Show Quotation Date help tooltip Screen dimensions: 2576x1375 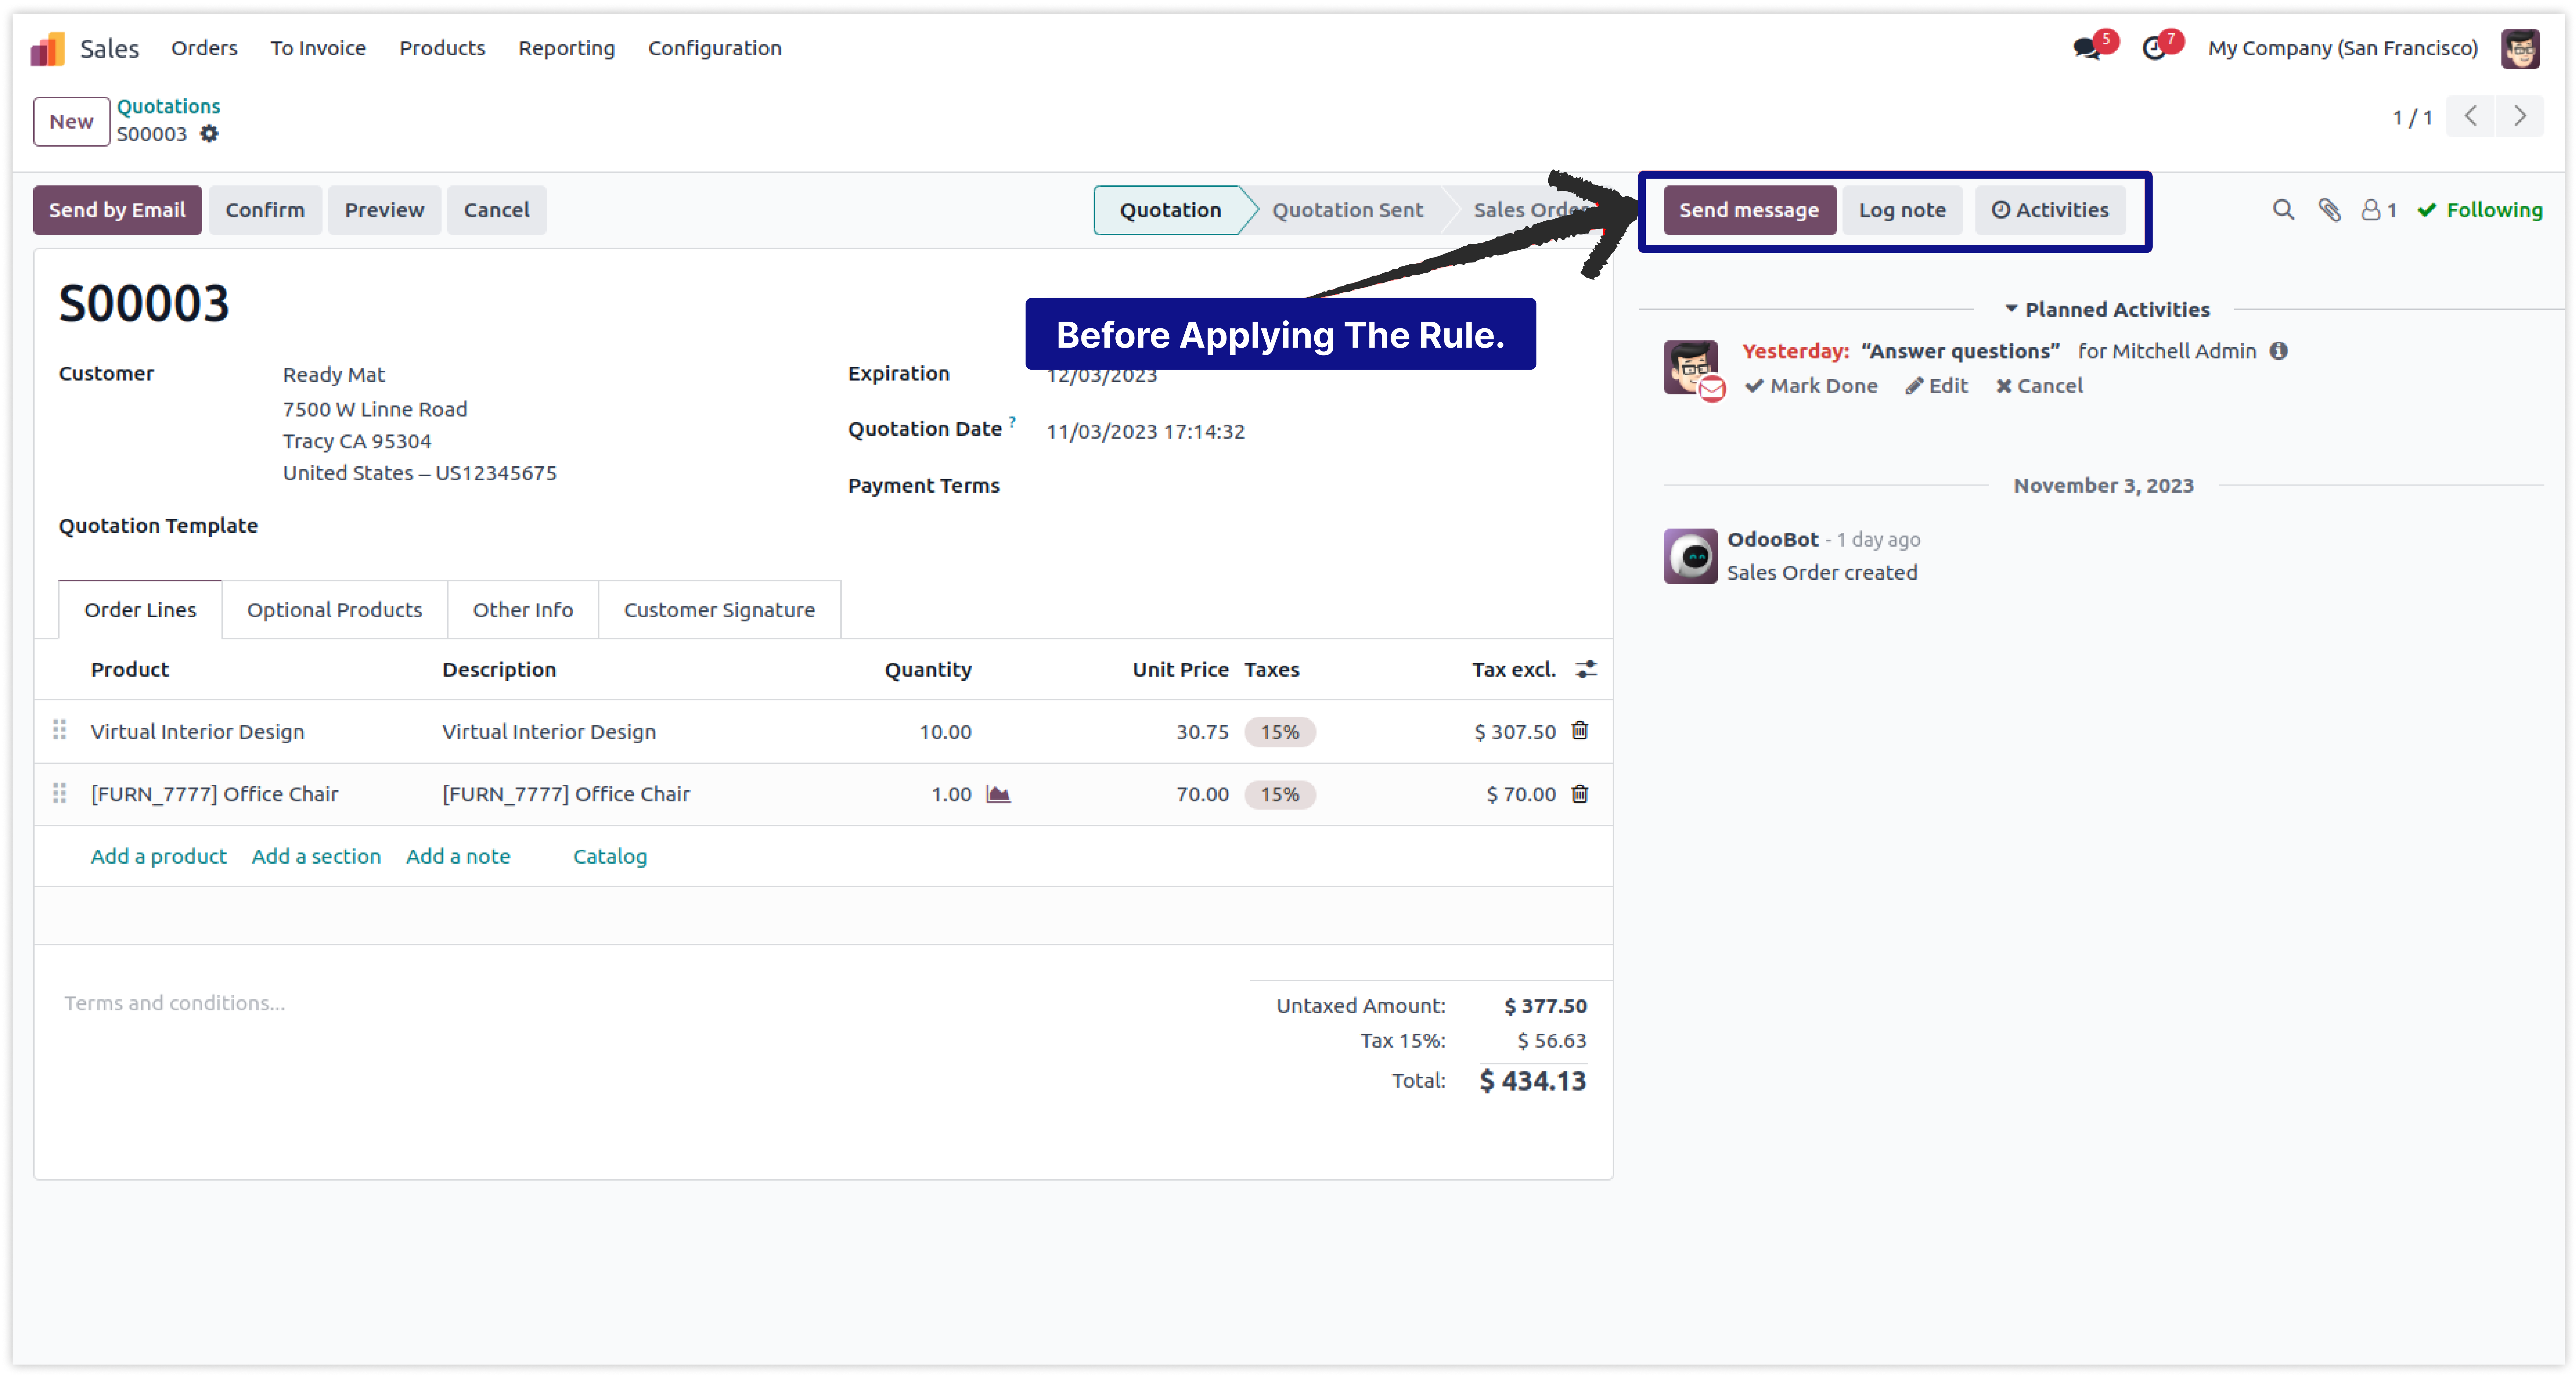pos(1012,422)
